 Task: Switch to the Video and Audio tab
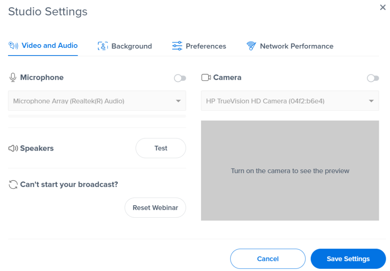[43, 46]
